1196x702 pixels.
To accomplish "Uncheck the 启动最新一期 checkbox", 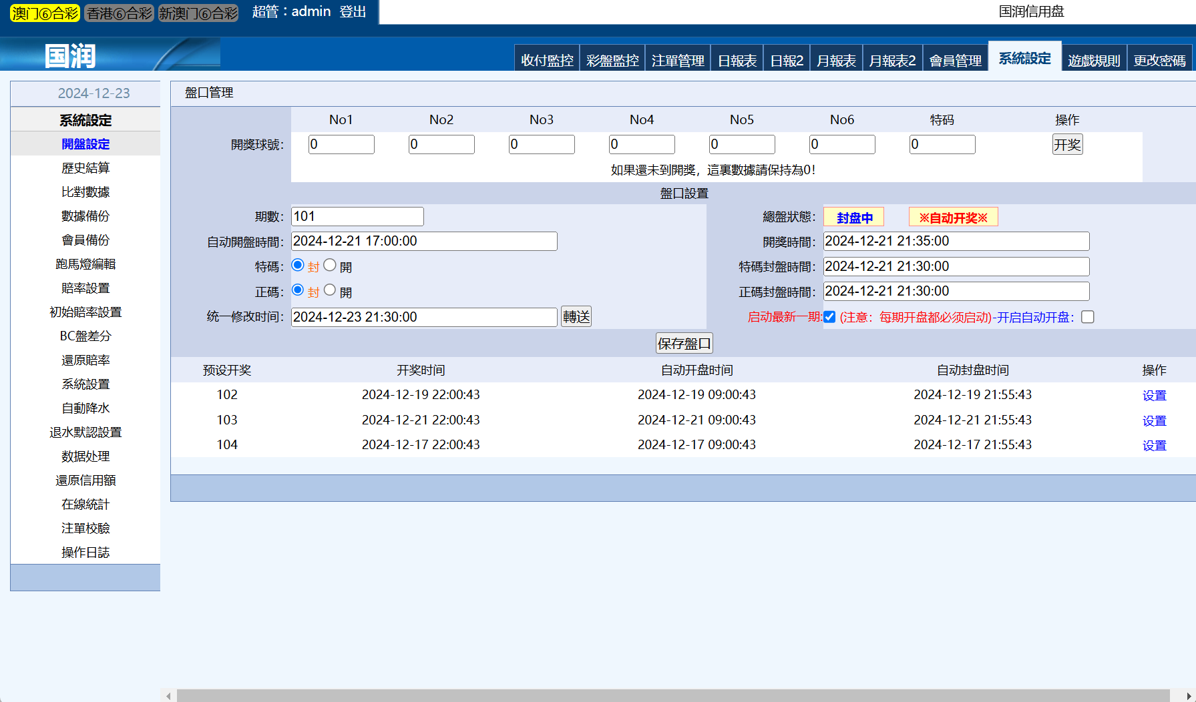I will (829, 317).
